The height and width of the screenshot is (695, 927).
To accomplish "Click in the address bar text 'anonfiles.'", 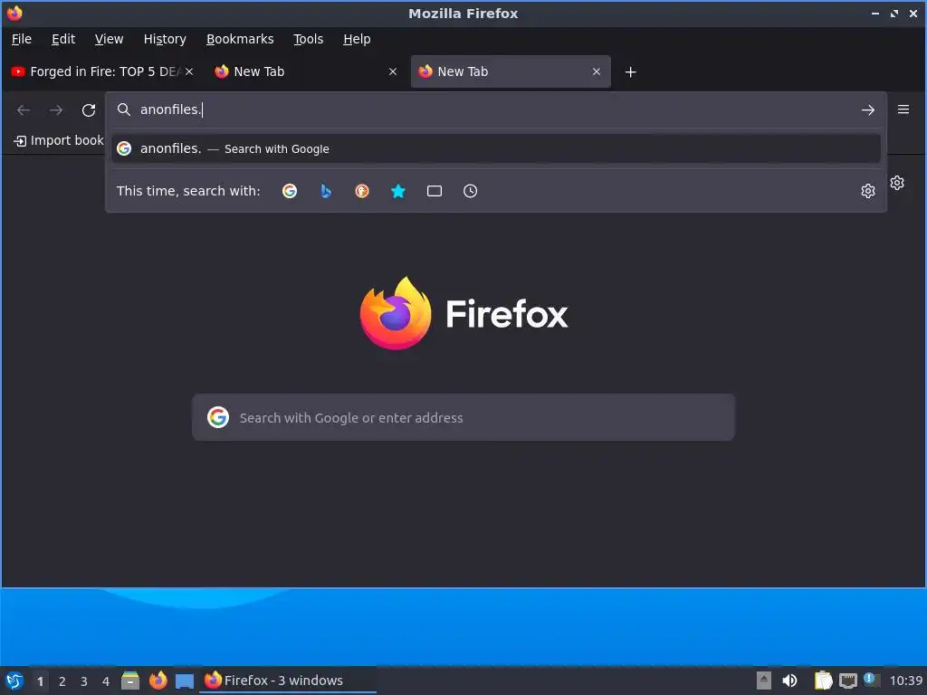I will (170, 109).
